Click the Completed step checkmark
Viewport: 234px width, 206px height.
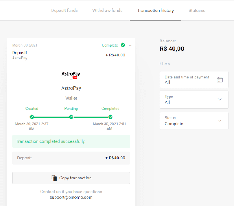[111, 117]
